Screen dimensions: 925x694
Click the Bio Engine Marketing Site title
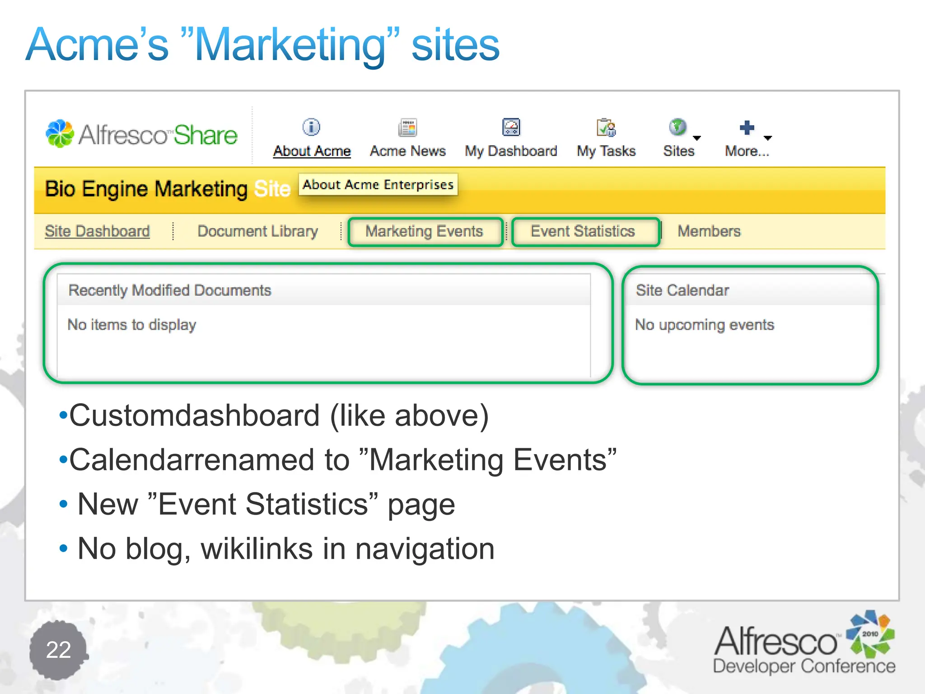[x=168, y=189]
